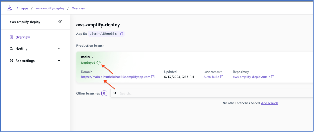The height and width of the screenshot is (132, 314).
Task: Click the Deployed status text
Action: (x=88, y=63)
